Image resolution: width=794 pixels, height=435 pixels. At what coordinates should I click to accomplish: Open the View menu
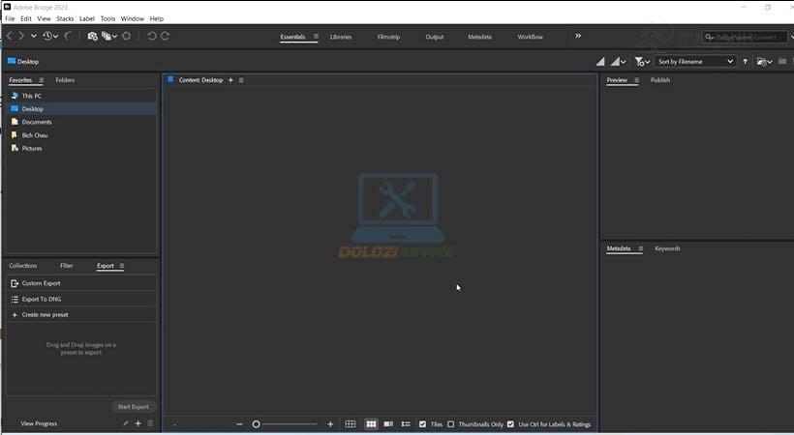click(x=44, y=18)
